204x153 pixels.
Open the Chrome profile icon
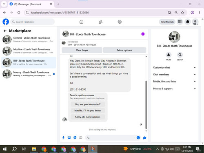pyautogui.click(x=192, y=13)
